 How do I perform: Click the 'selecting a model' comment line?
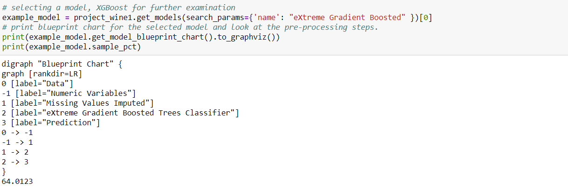(119, 7)
